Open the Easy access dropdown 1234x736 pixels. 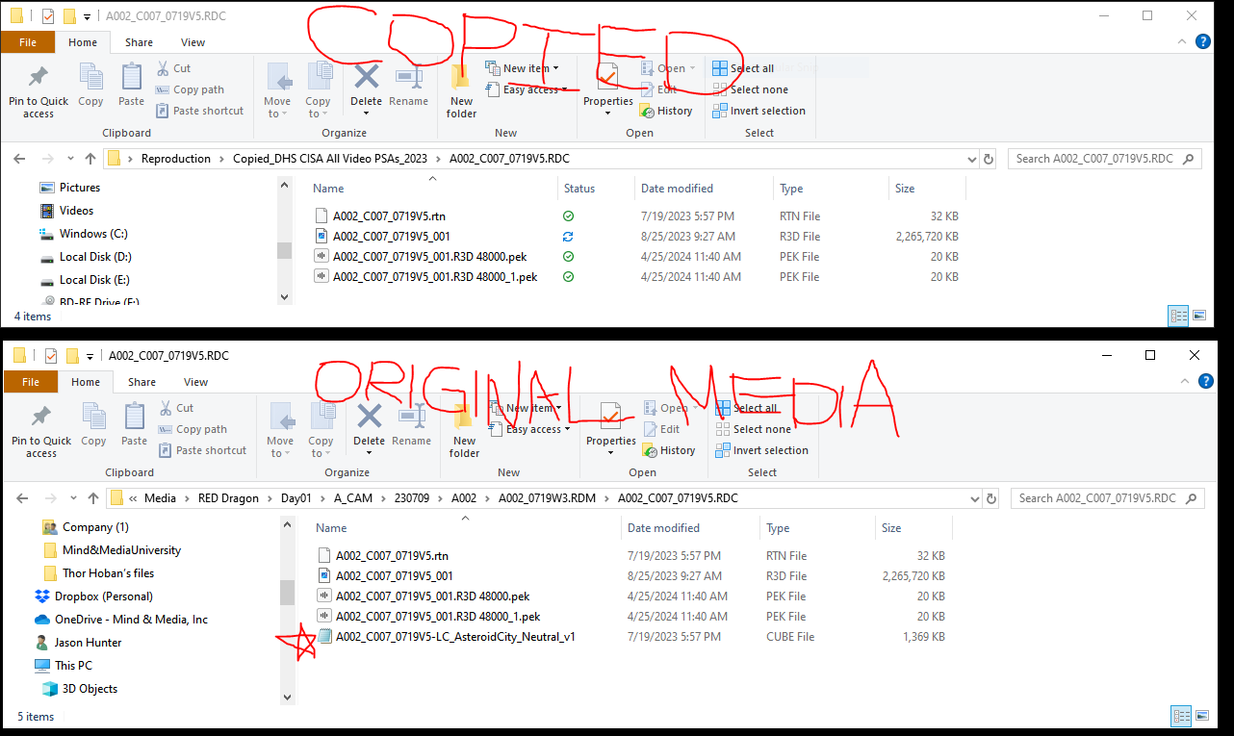[528, 89]
